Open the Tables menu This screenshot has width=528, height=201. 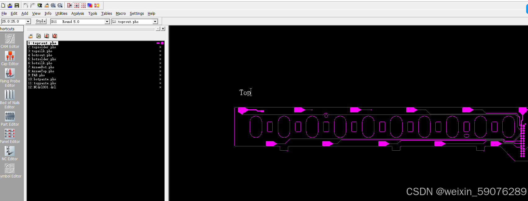pyautogui.click(x=106, y=14)
